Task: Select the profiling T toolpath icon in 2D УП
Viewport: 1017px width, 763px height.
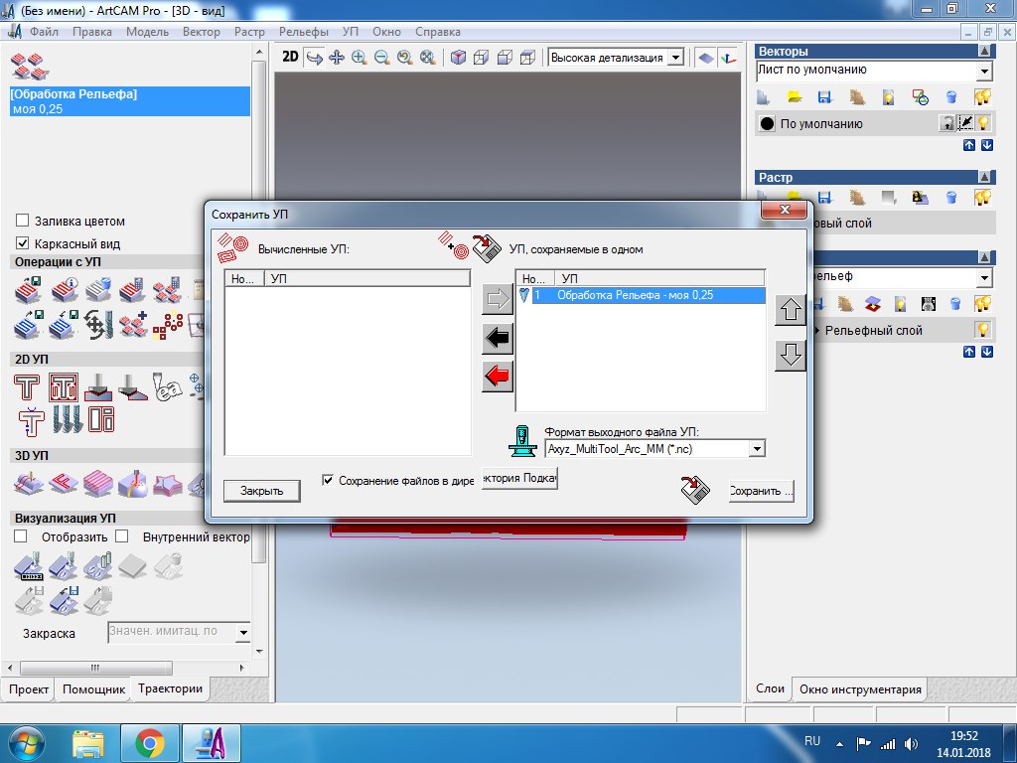Action: coord(27,387)
